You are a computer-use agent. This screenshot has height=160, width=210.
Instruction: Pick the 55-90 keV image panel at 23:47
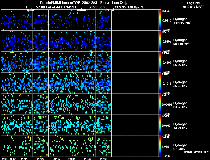coord(88,62)
